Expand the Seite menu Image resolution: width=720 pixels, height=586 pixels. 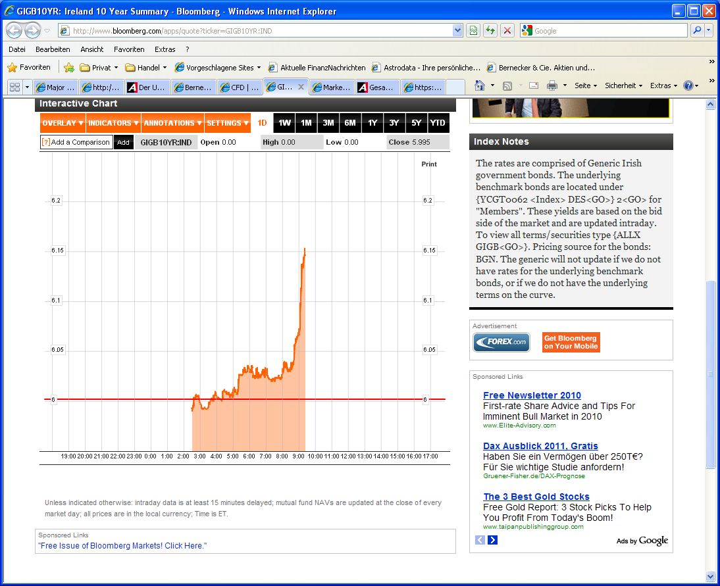tap(586, 85)
